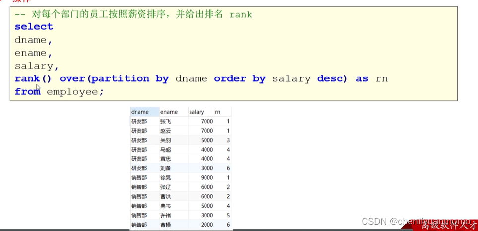The height and width of the screenshot is (231, 478).
Task: Click the rn column header
Action: pyautogui.click(x=222, y=112)
